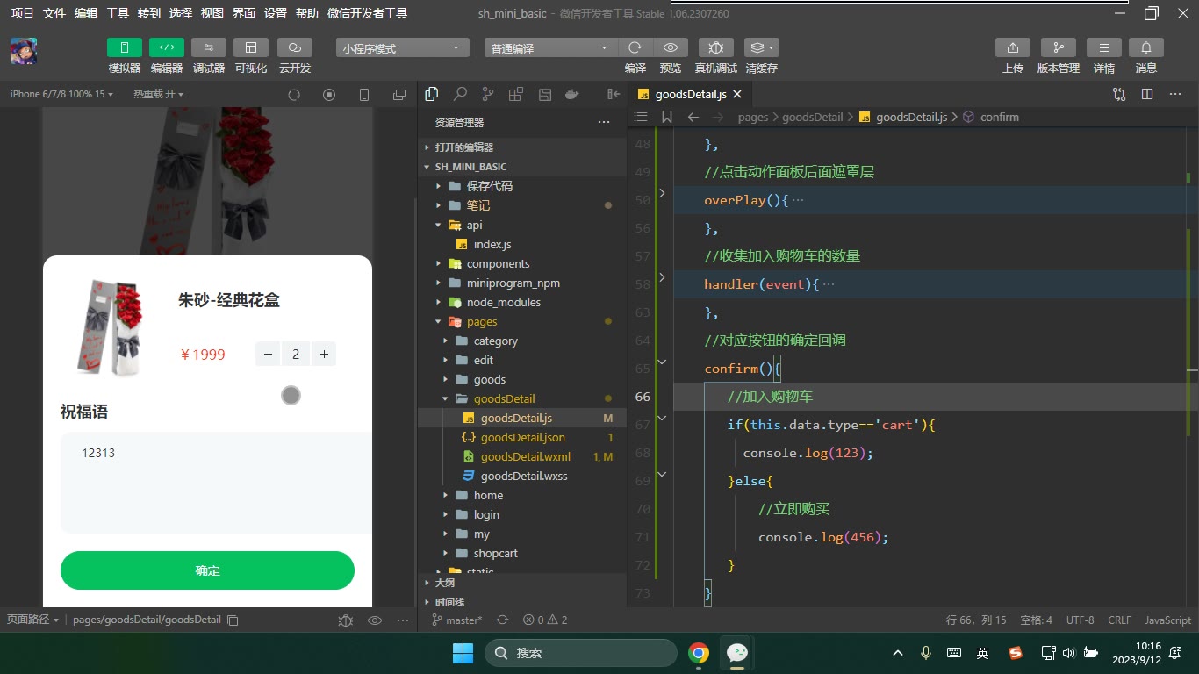Viewport: 1199px width, 674px height.
Task: Open goodsDetail.wxml file
Action: click(522, 456)
